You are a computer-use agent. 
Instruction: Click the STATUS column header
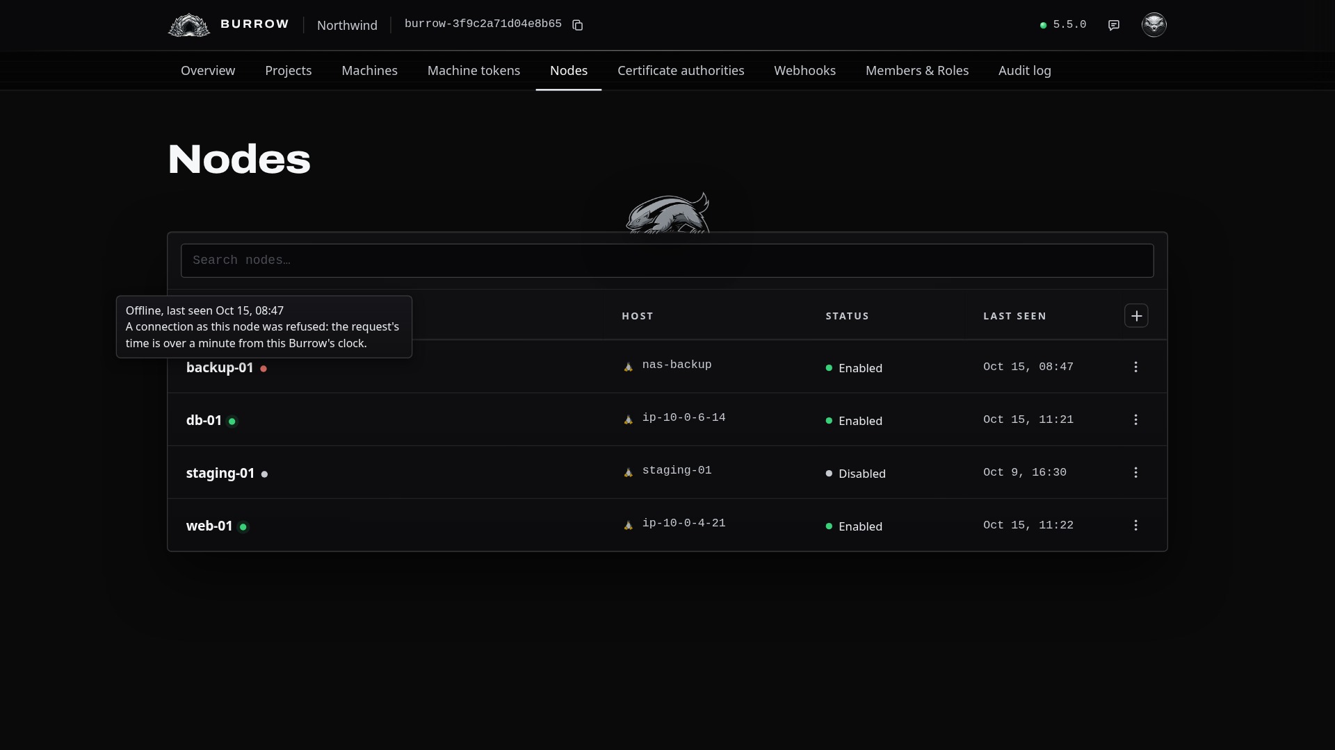click(x=847, y=316)
